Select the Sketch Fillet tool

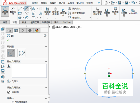click(34, 18)
